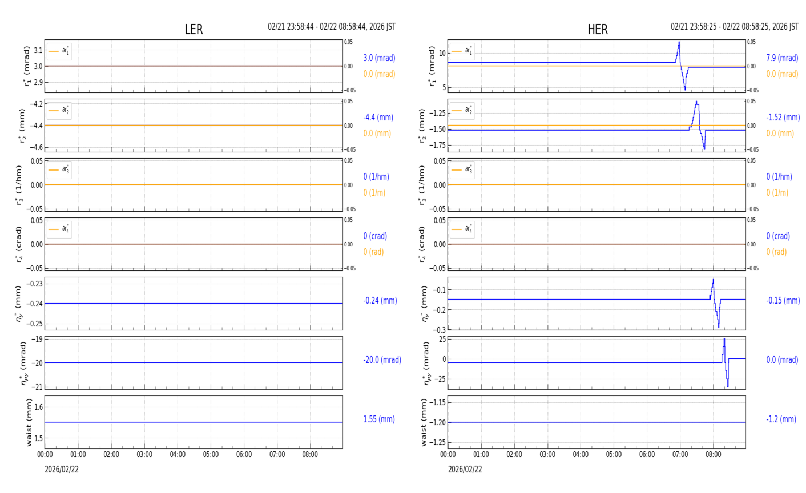
Task: Click the 3.1 tick on the LER r1* axis
Action: (x=38, y=50)
